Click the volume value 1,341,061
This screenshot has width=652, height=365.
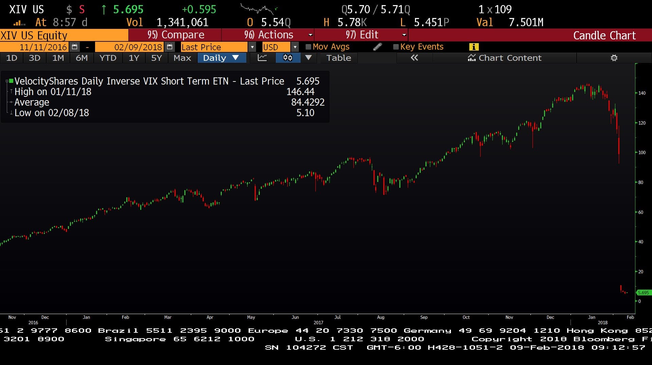182,22
